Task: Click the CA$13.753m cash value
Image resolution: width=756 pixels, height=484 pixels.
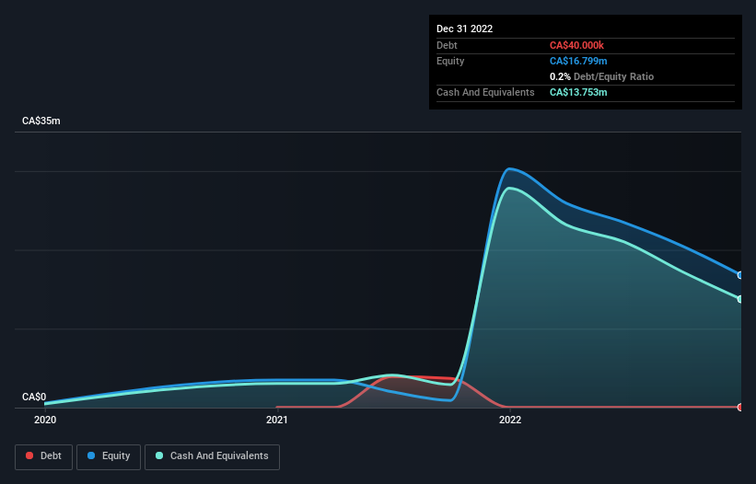Action: coord(578,92)
